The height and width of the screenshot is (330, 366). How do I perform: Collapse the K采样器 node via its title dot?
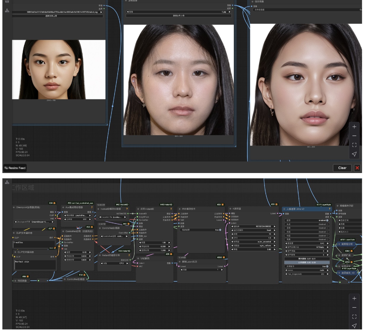(x=230, y=209)
